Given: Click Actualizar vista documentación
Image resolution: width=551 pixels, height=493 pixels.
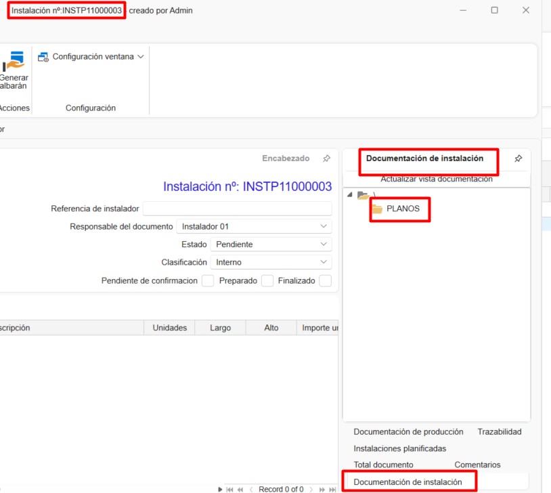Looking at the screenshot, I should tap(436, 179).
